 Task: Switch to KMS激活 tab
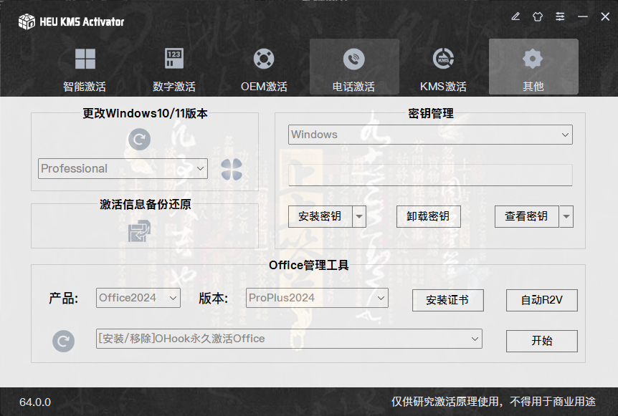point(443,67)
